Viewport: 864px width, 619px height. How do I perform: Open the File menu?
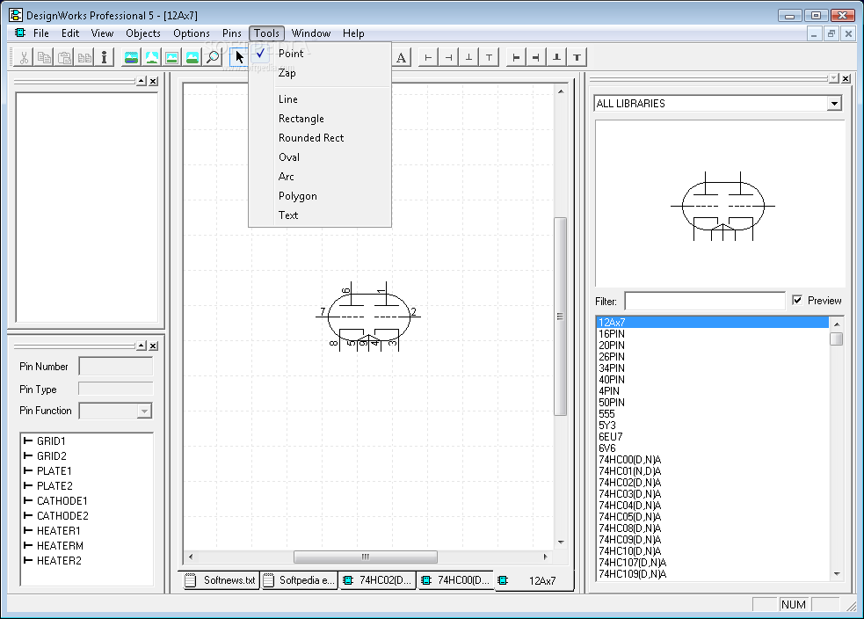(40, 33)
